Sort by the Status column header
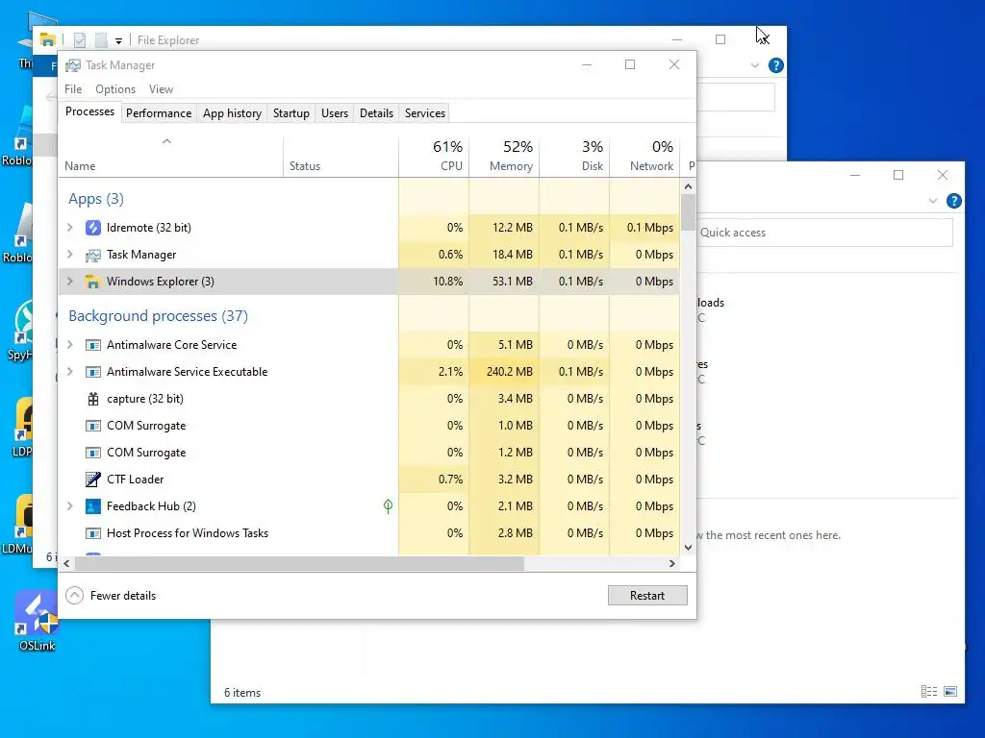 [341, 156]
